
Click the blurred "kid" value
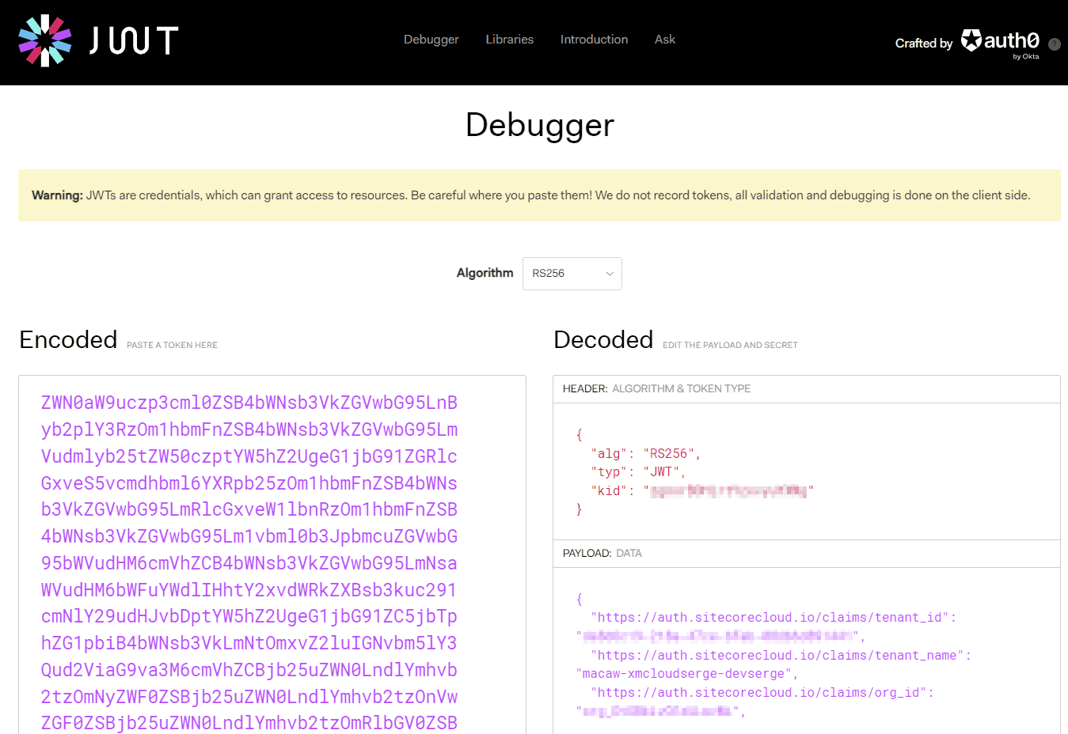[x=728, y=491]
